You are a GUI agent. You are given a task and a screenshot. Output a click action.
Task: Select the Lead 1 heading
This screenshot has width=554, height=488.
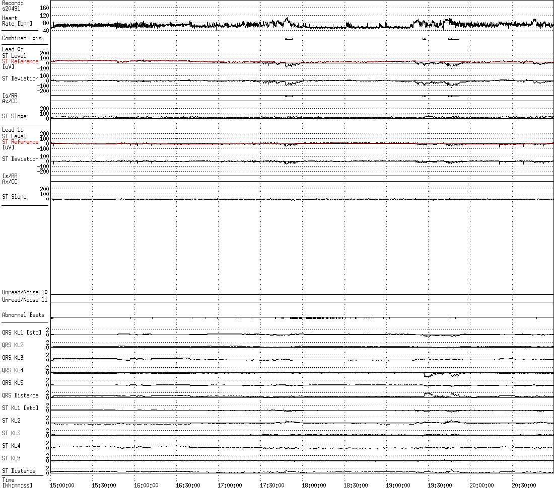click(x=13, y=130)
